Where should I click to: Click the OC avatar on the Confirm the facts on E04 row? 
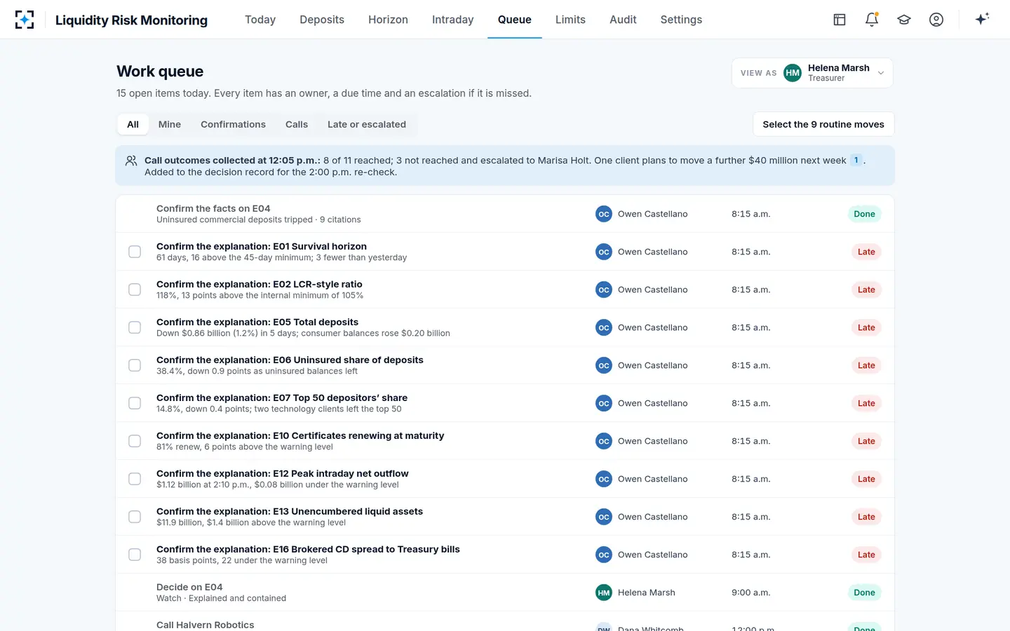(604, 214)
